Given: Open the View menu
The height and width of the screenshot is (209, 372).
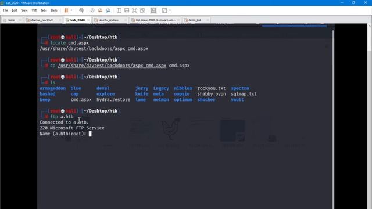Looking at the screenshot, I should pos(24,10).
